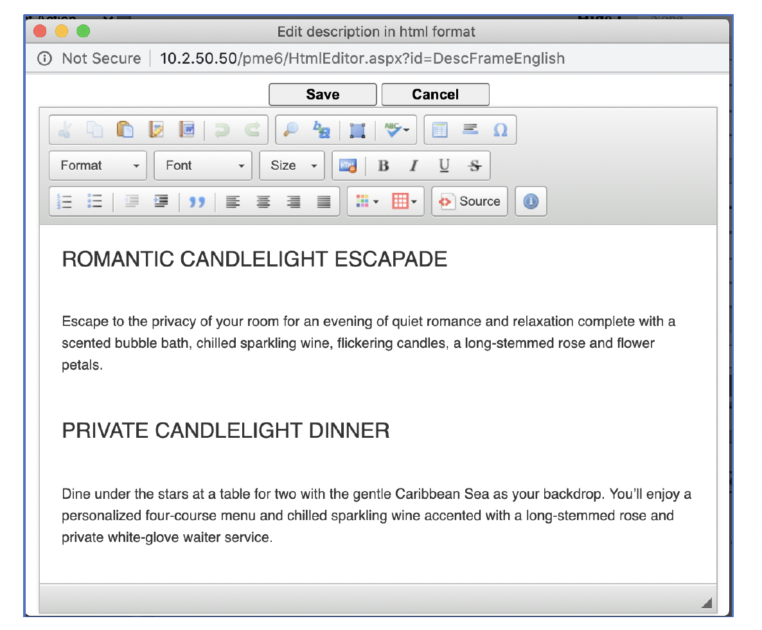
Task: Click Paste from Word icon
Action: coord(186,130)
